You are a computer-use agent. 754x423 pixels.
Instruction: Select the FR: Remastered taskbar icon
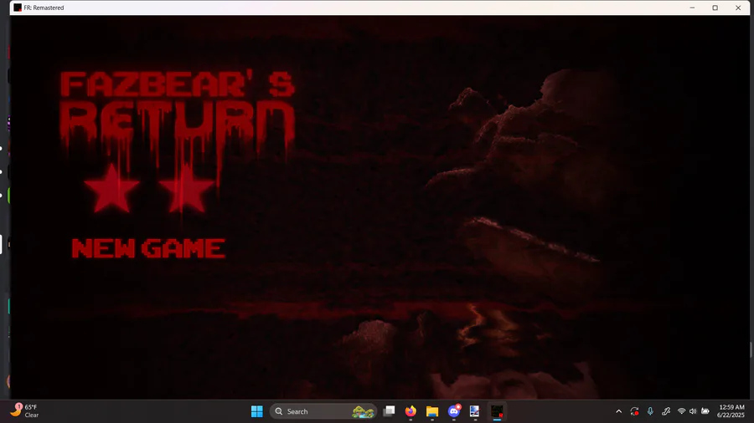click(x=497, y=411)
